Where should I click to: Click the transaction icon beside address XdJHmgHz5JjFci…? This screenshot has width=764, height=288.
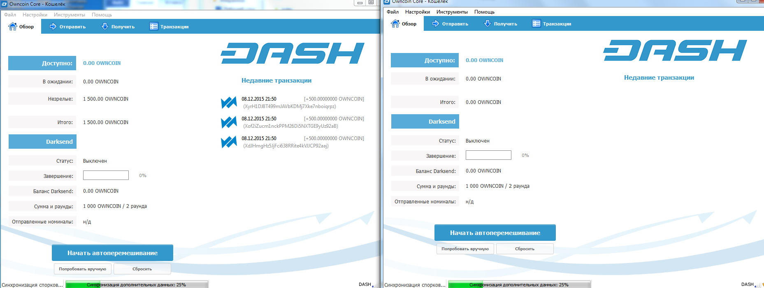(229, 142)
